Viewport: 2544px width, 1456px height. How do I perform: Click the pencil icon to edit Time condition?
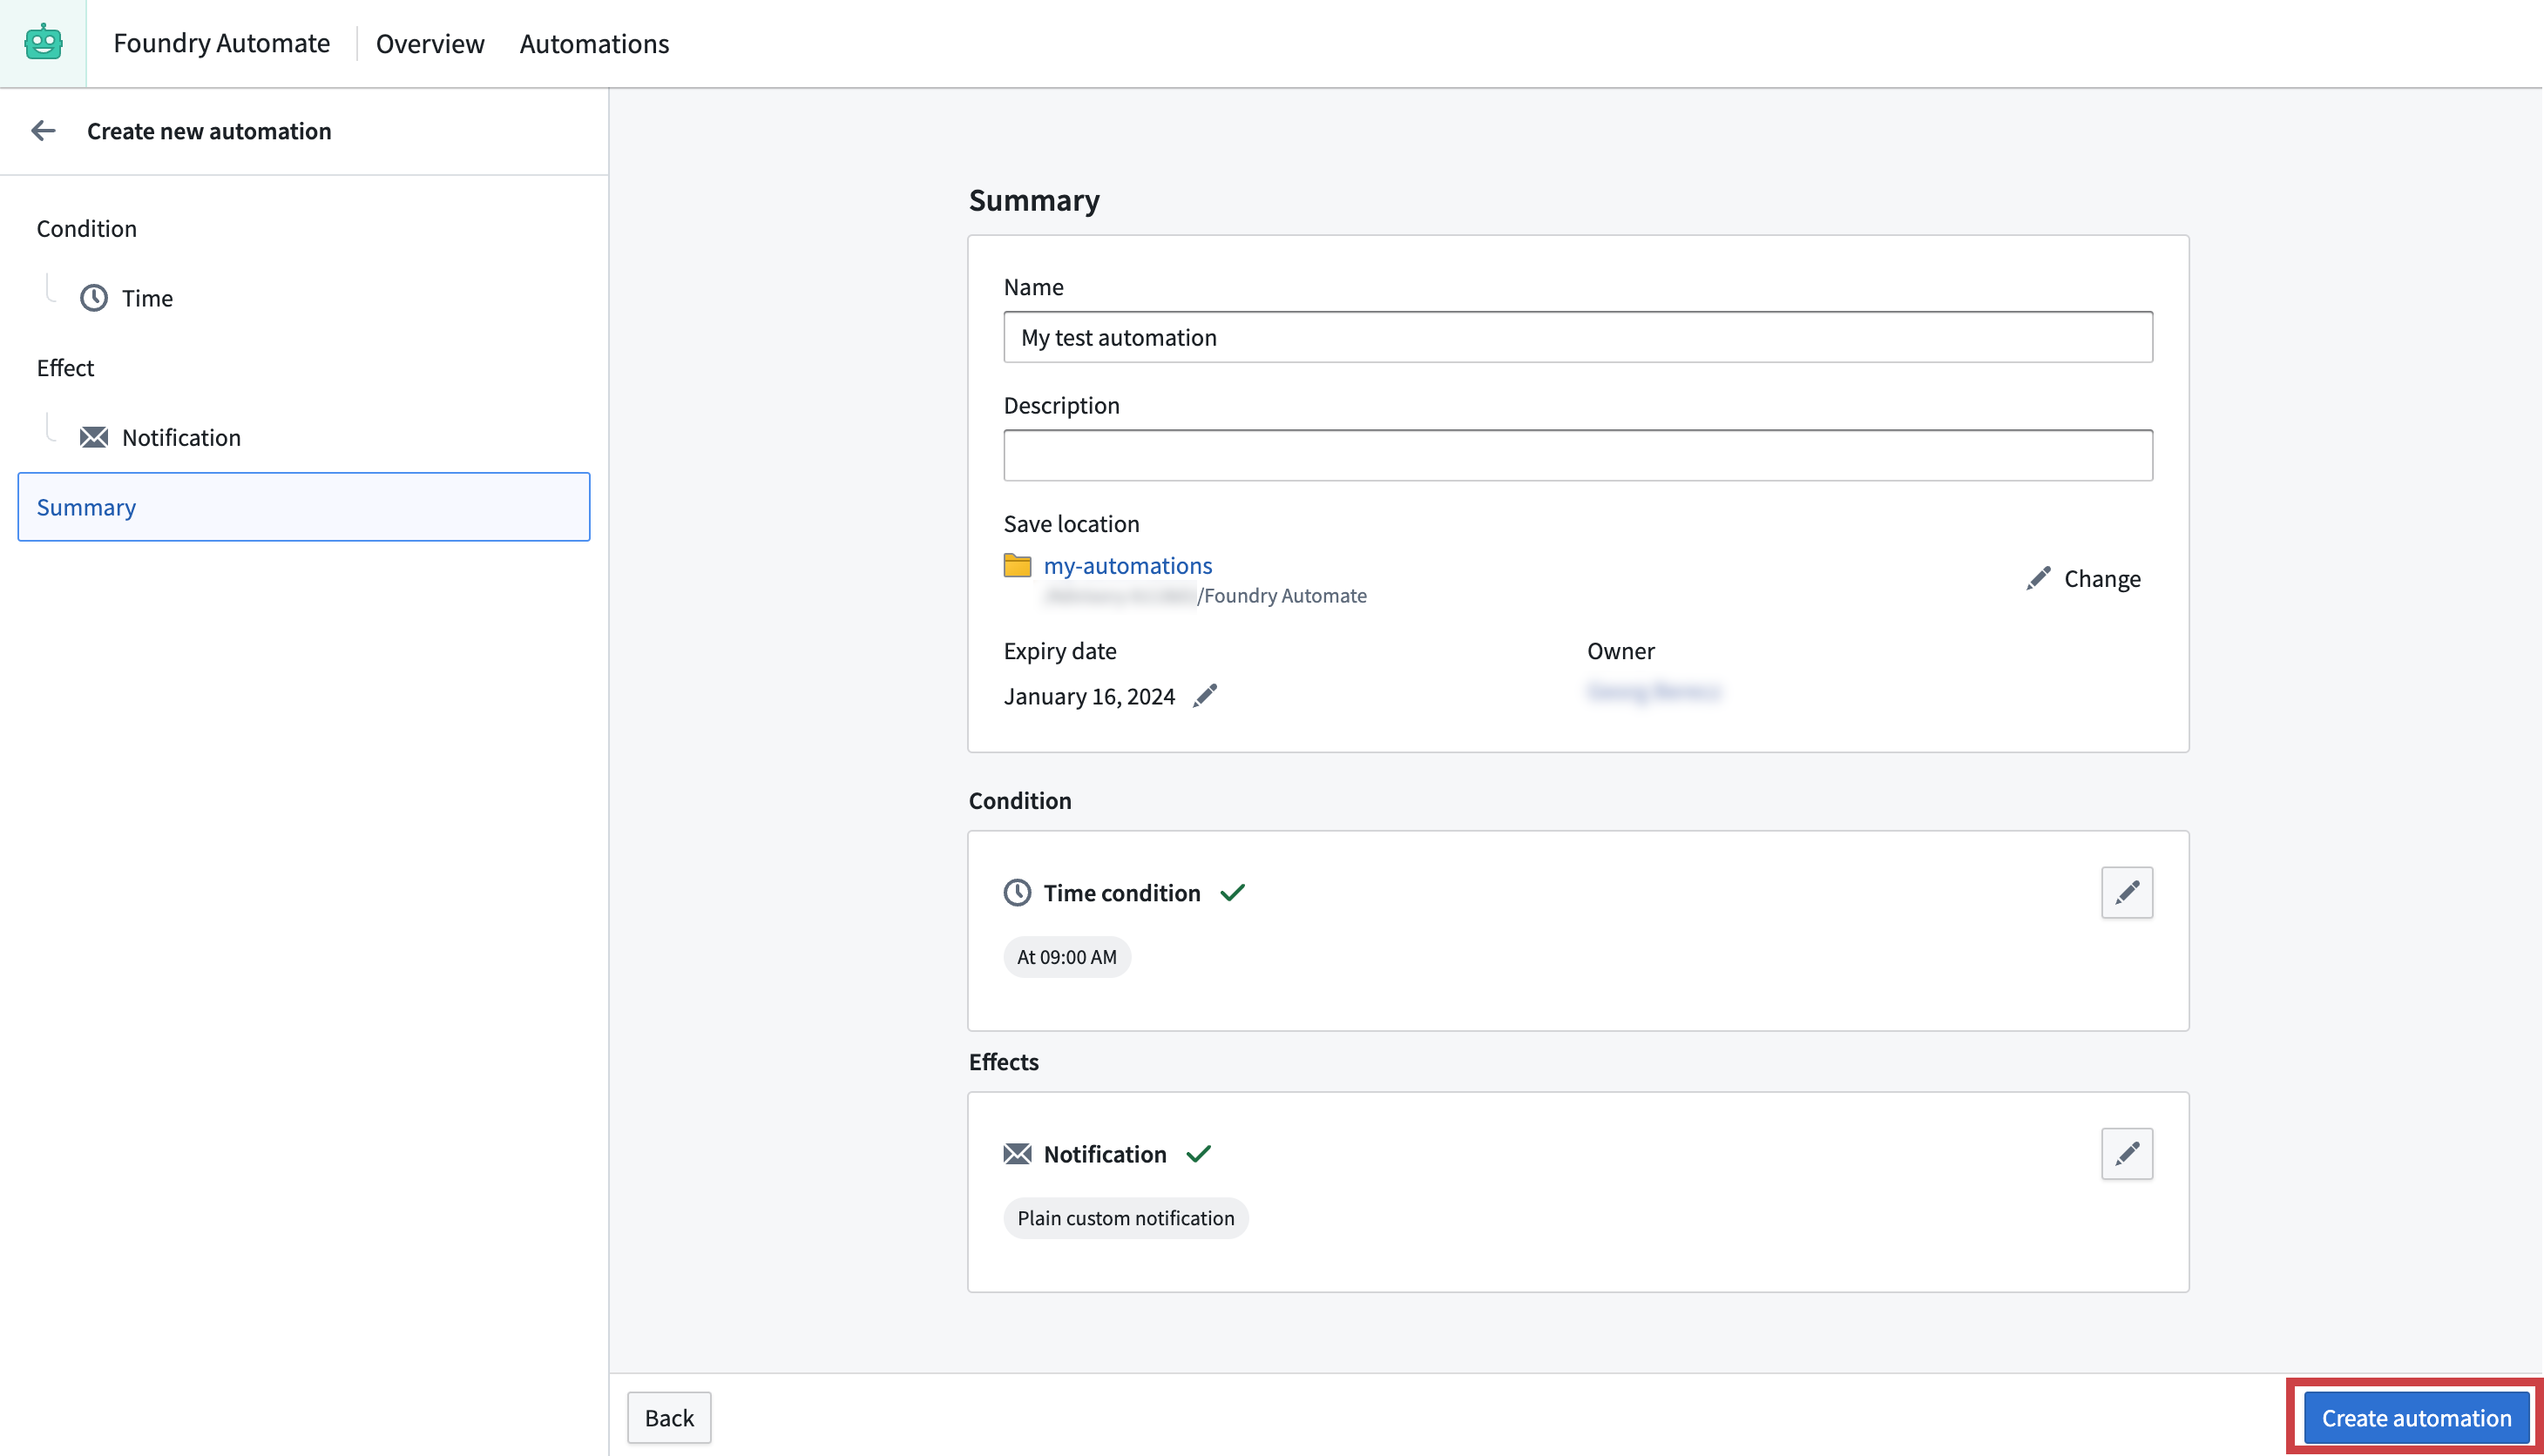pyautogui.click(x=2128, y=893)
